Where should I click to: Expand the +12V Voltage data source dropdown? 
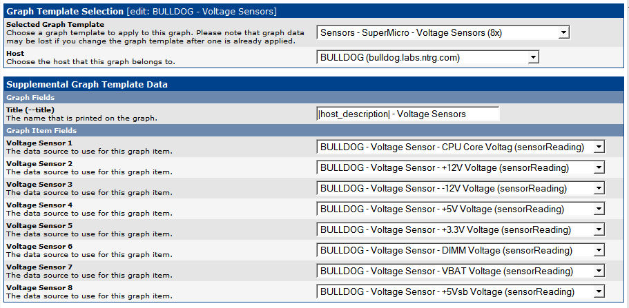(460, 167)
